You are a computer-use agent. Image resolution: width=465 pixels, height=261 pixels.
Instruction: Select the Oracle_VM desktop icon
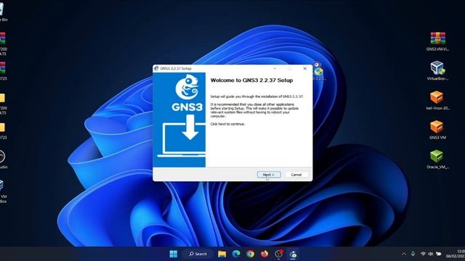(437, 159)
